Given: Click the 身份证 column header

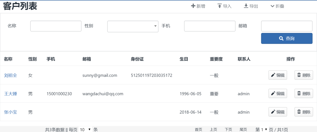Looking at the screenshot, I should click(x=137, y=59).
